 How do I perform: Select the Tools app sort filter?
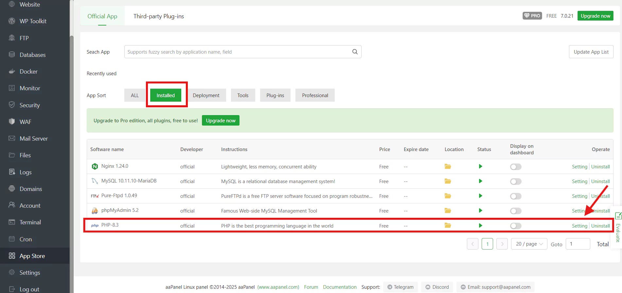[243, 95]
